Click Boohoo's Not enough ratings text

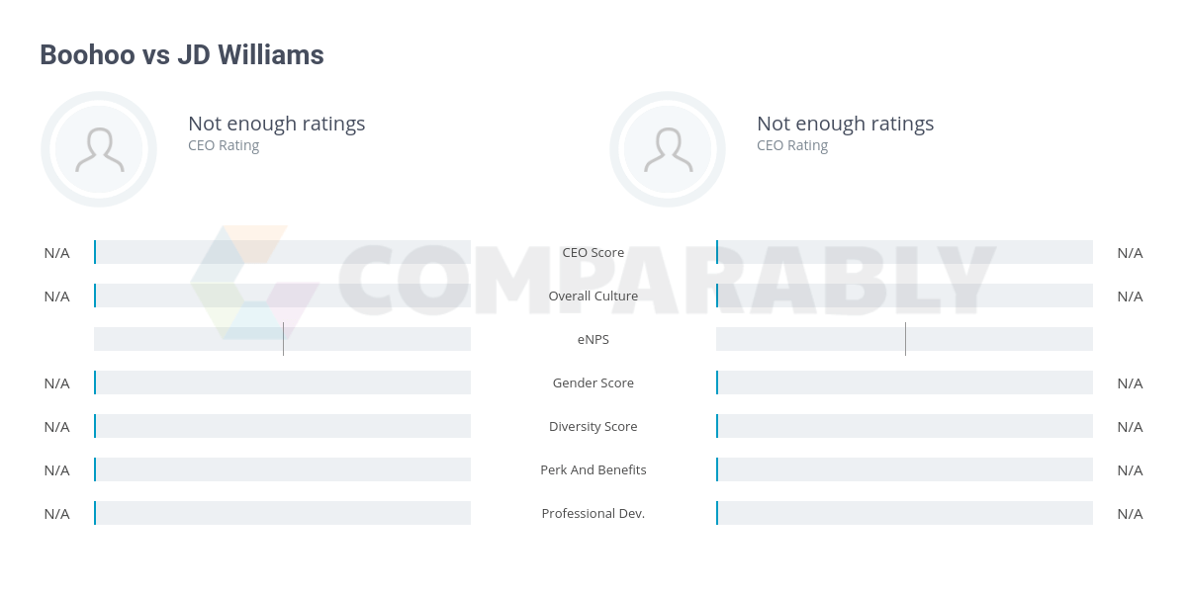(x=277, y=124)
